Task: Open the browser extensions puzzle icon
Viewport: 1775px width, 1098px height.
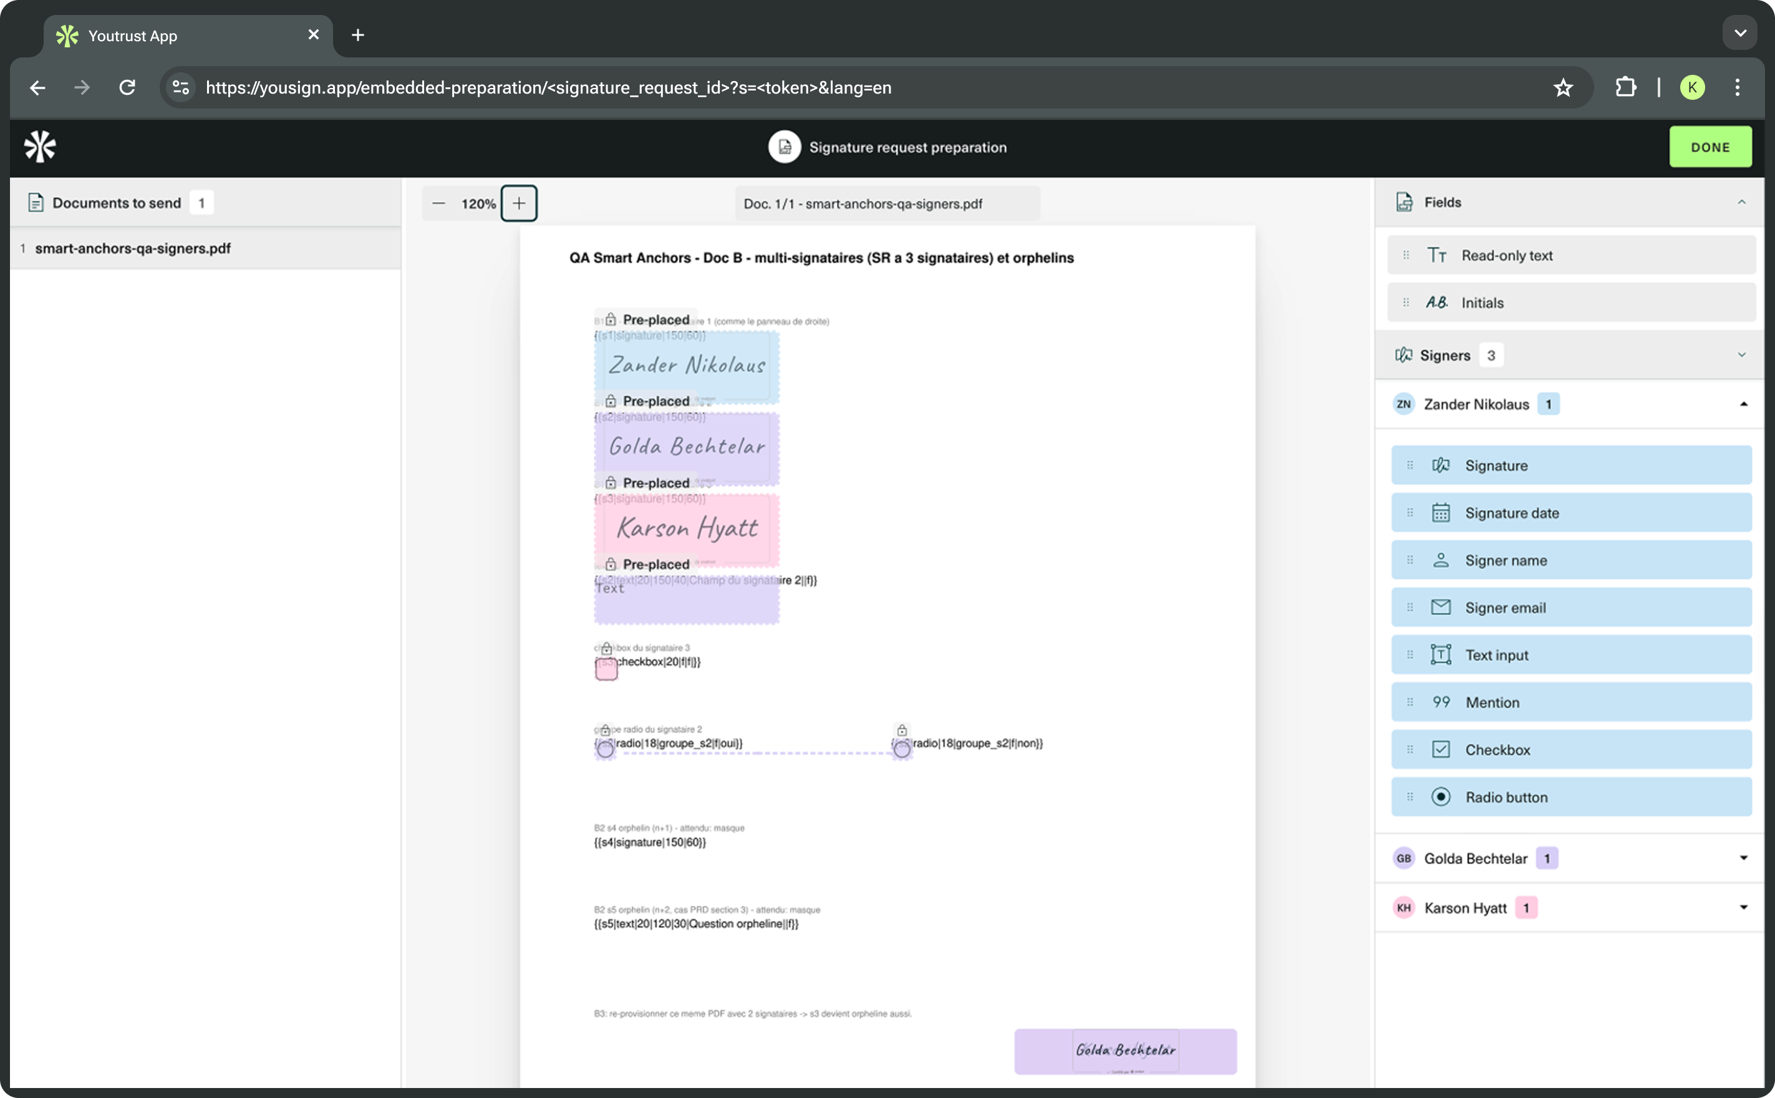Action: (1625, 88)
